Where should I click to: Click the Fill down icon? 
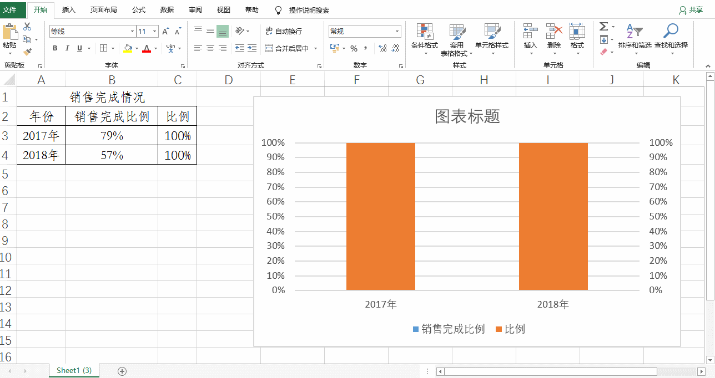pos(604,39)
